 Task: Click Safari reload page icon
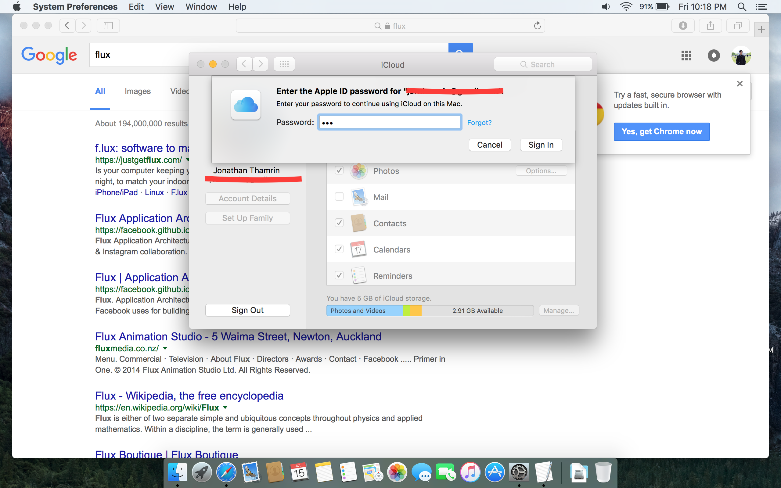[537, 26]
